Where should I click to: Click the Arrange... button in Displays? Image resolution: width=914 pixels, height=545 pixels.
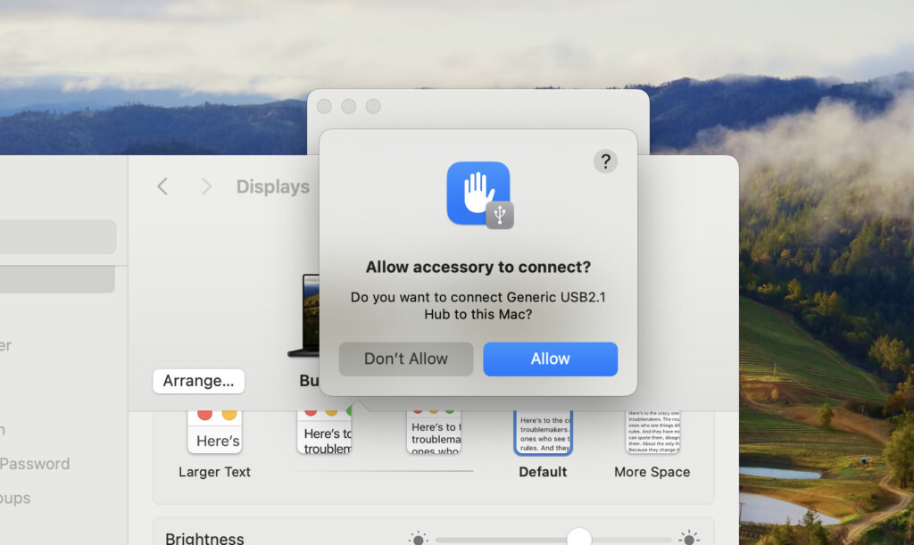pyautogui.click(x=199, y=381)
